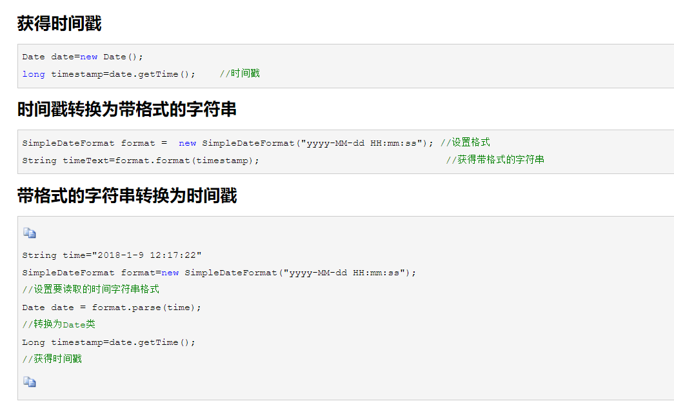Click the green //设置格式 comment
This screenshot has height=410, width=674.
click(466, 142)
